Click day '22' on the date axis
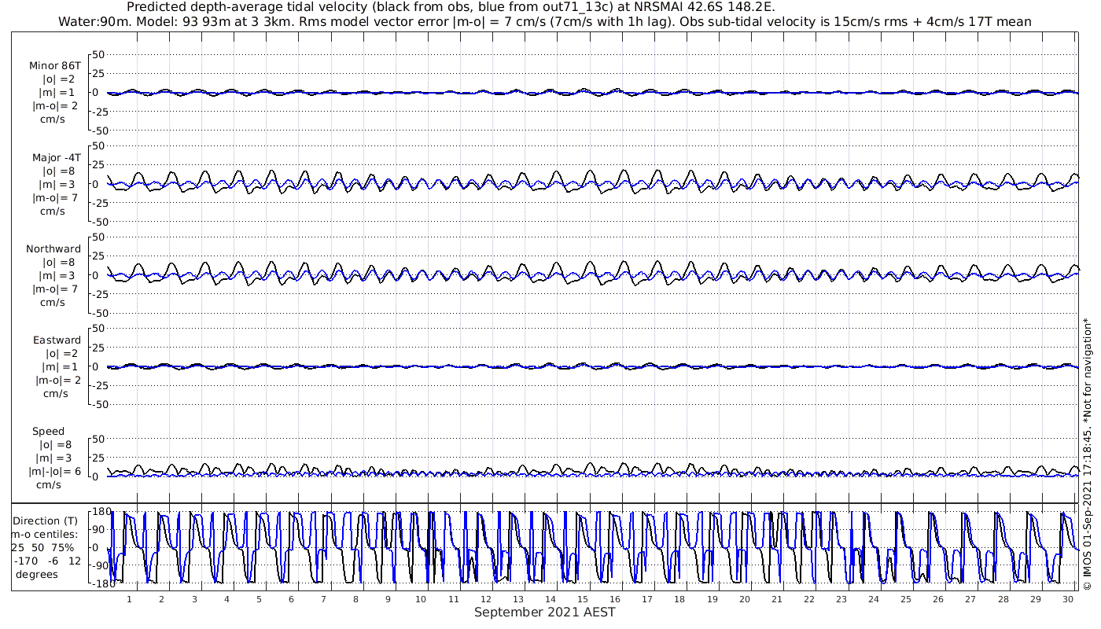 [x=809, y=599]
